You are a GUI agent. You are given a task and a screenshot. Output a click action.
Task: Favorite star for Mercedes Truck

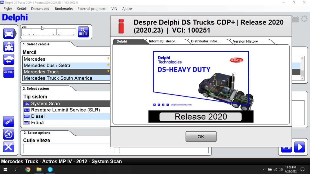[108, 71]
